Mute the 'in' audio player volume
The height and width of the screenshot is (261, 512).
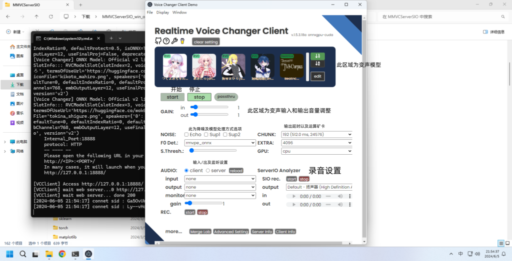pyautogui.click(x=340, y=197)
